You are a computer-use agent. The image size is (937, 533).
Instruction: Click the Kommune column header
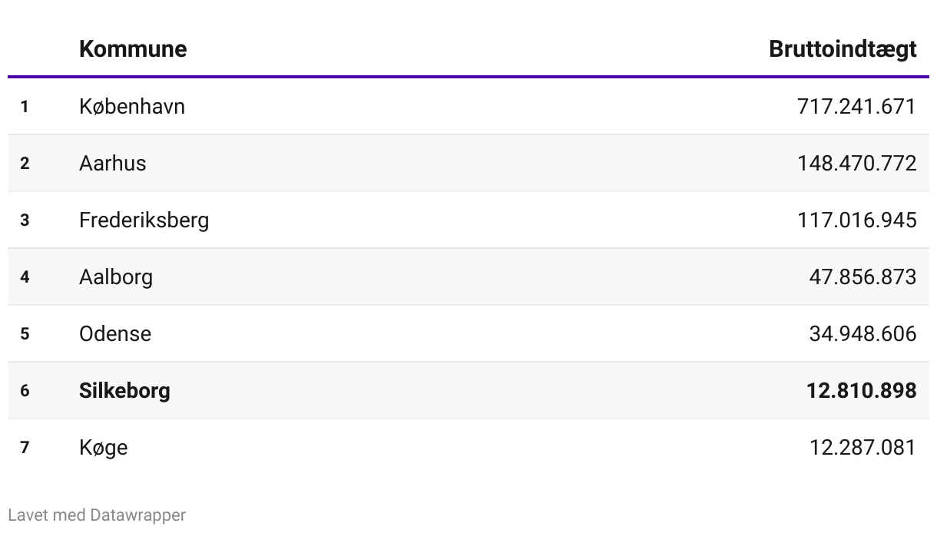coord(132,49)
